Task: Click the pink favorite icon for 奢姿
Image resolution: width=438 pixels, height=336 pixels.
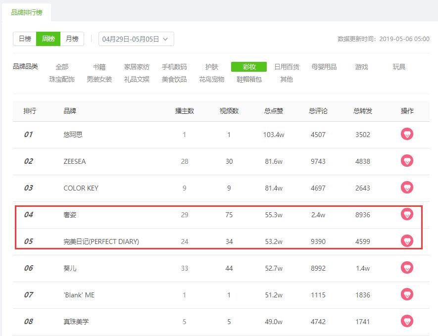Action: 407,214
